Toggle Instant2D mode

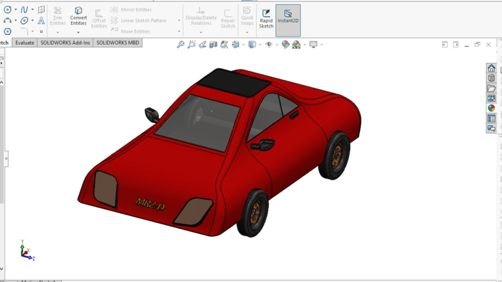pos(288,20)
